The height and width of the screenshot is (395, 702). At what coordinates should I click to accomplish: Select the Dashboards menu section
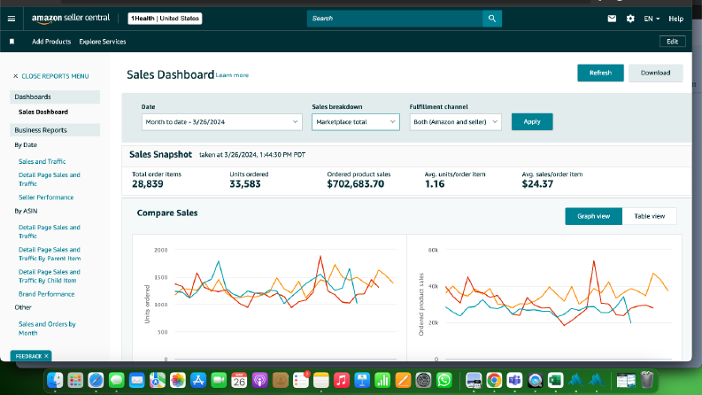tap(55, 97)
